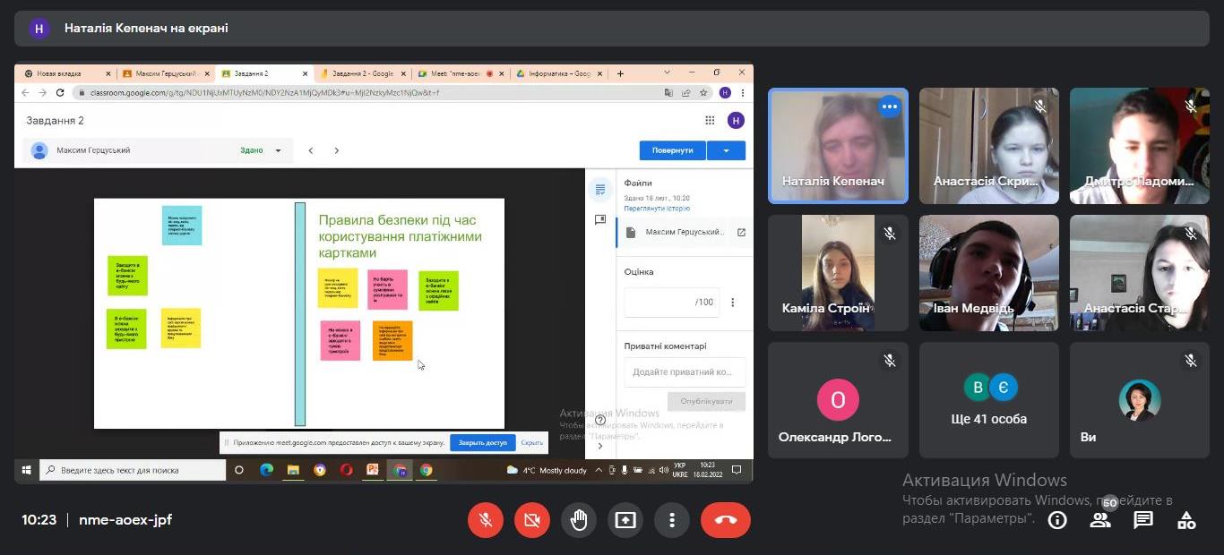The width and height of the screenshot is (1224, 555).
Task: Open Meet more options three-dot menu
Action: [x=671, y=520]
